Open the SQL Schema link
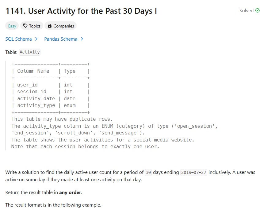Screen dimensions: 264x213 click(x=18, y=39)
